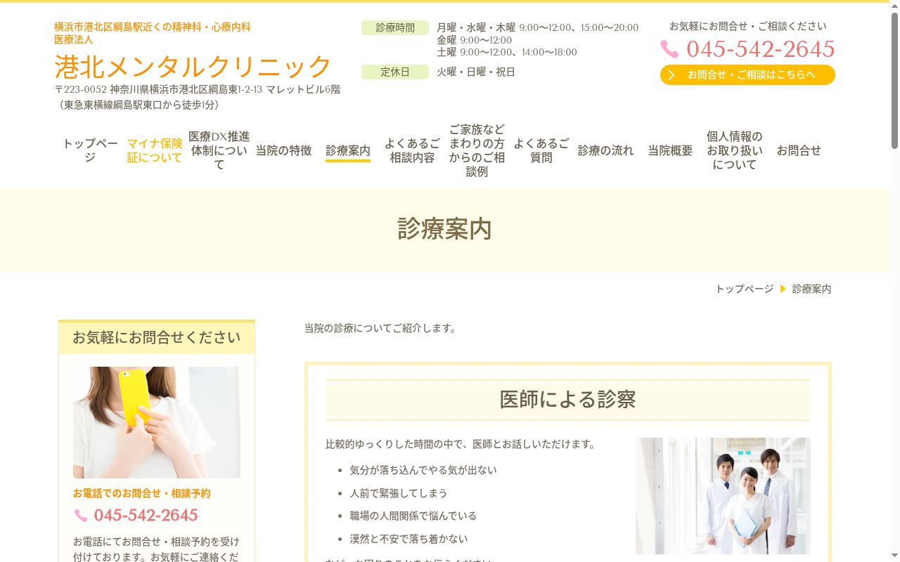Click the yellow breadcrumb arrow separator
Screen dimensions: 900x562
(x=783, y=289)
